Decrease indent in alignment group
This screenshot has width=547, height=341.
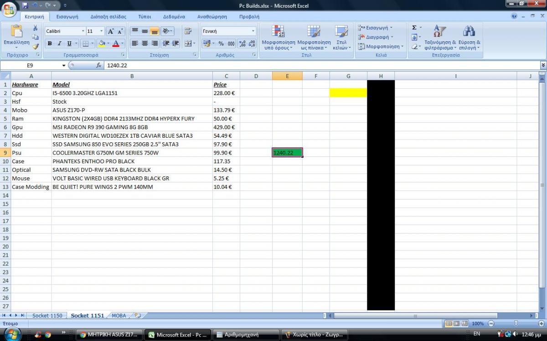click(x=165, y=44)
